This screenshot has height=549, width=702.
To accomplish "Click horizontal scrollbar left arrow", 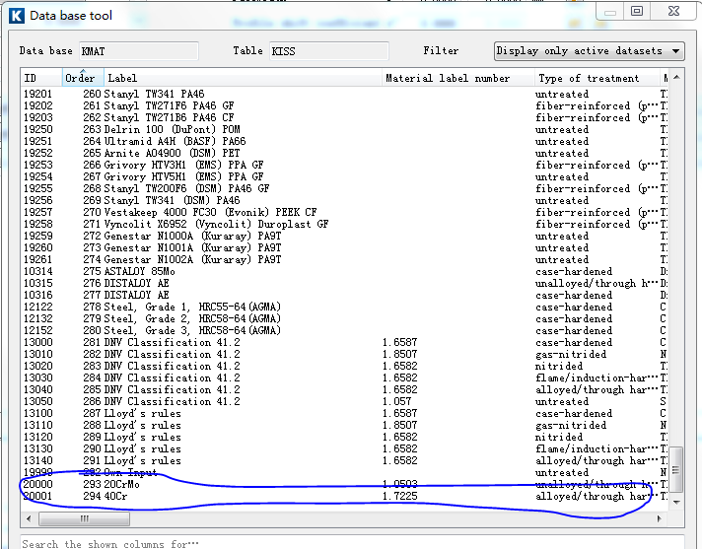I will (30, 519).
